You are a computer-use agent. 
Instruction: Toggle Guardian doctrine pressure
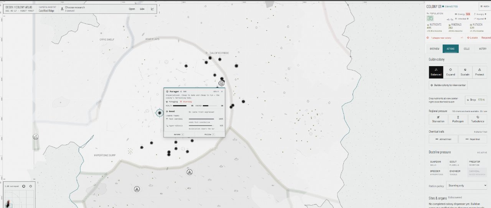point(438,163)
